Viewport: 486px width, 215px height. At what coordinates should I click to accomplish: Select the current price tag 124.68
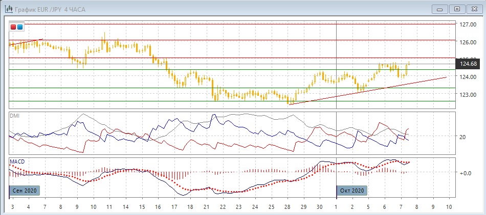point(468,64)
